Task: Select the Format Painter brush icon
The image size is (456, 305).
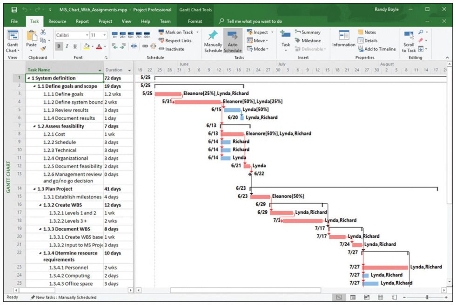Action: pos(43,48)
